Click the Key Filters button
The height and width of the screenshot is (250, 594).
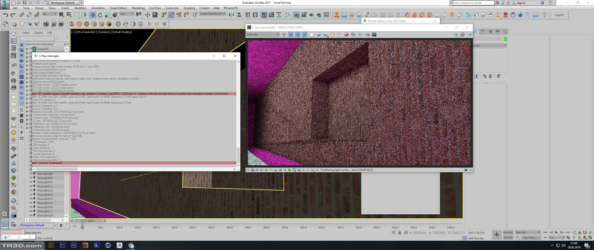coord(531,238)
